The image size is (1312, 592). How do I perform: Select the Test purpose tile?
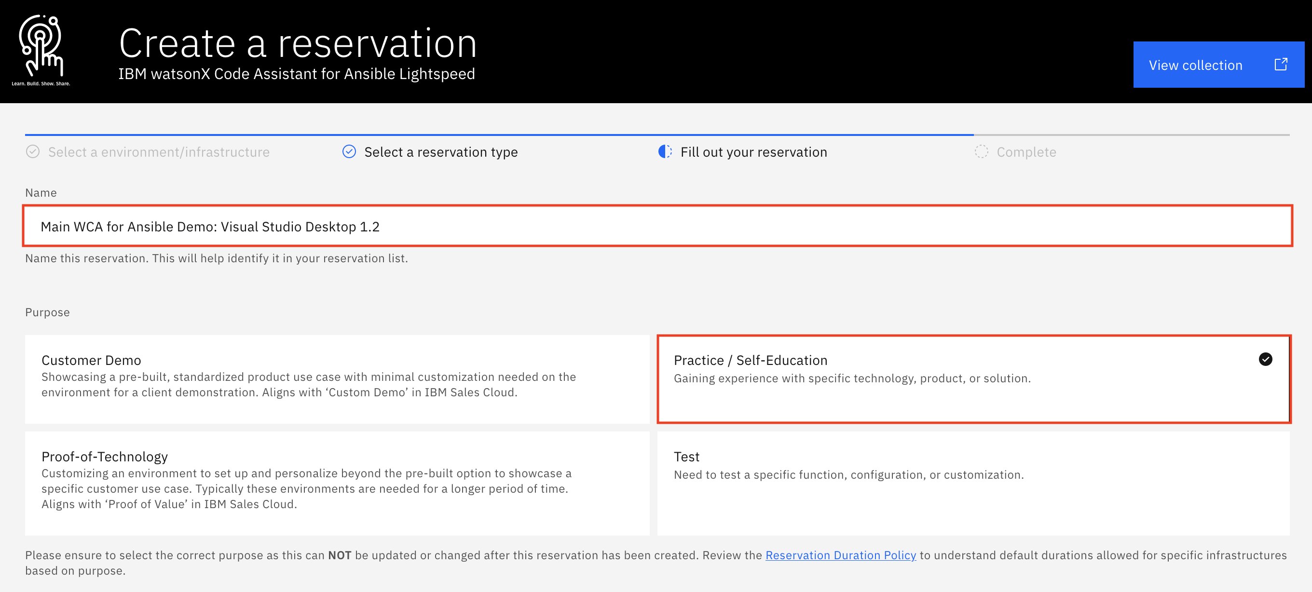click(973, 483)
